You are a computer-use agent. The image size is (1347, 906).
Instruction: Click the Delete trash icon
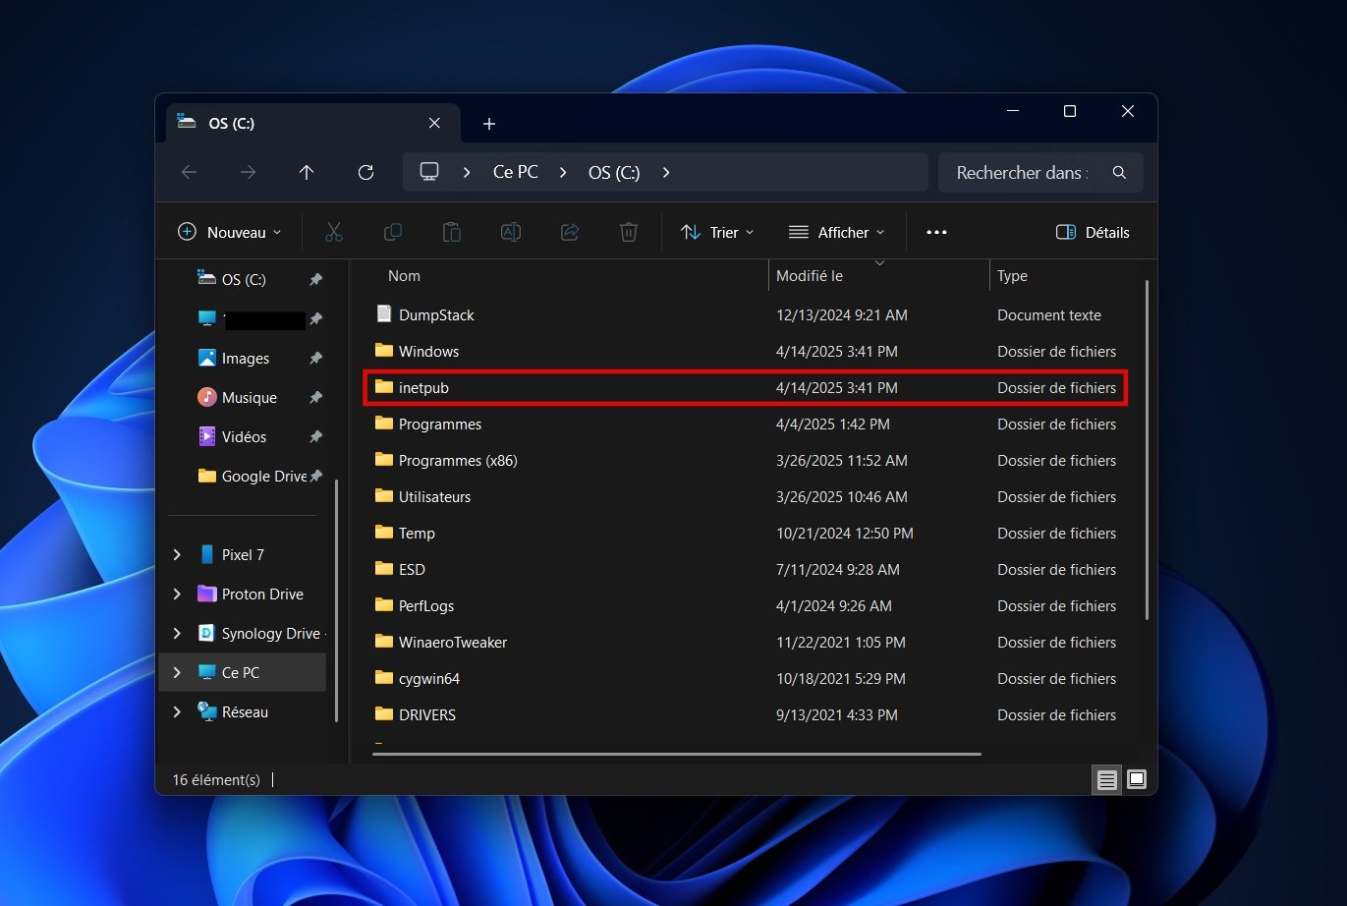629,233
